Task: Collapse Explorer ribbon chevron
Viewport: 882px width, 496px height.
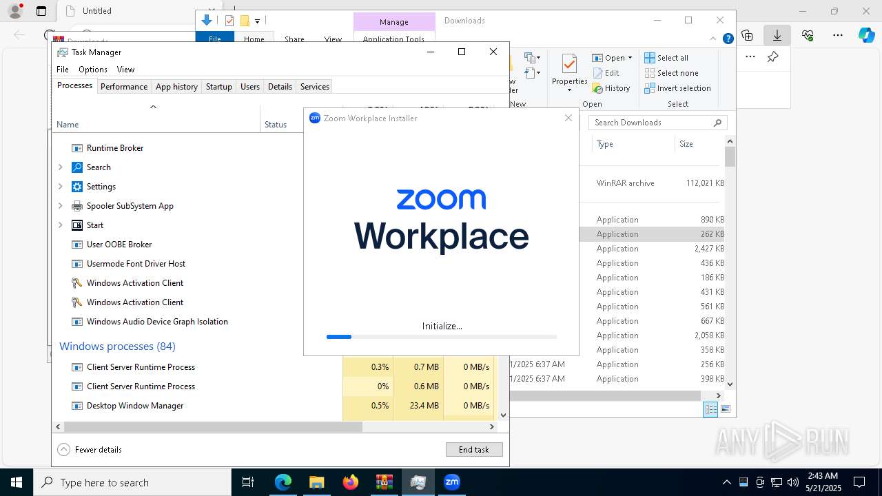Action: point(713,39)
